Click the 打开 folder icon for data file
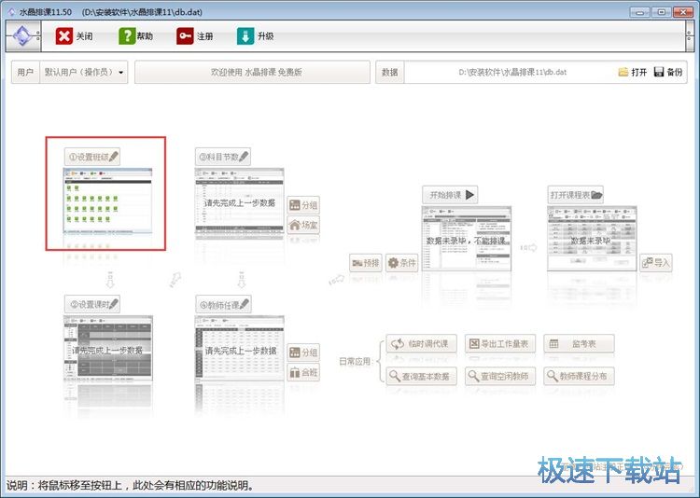The width and height of the screenshot is (700, 498). (x=623, y=72)
